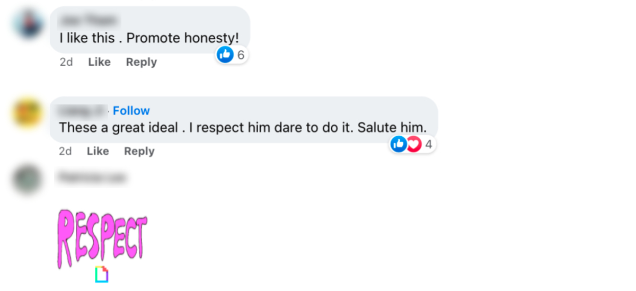Image resolution: width=636 pixels, height=291 pixels.
Task: Open yellow profile picture of second commenter
Action: click(28, 112)
